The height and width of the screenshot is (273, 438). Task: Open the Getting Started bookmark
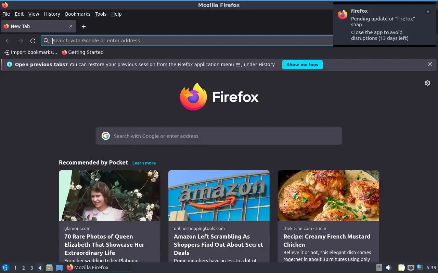click(x=82, y=52)
